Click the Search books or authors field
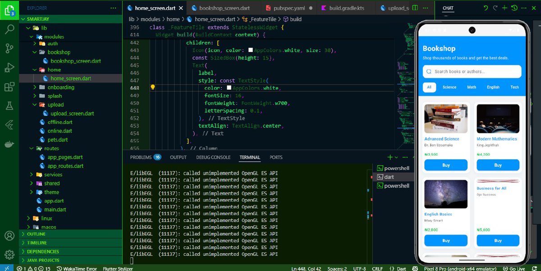 pos(472,71)
